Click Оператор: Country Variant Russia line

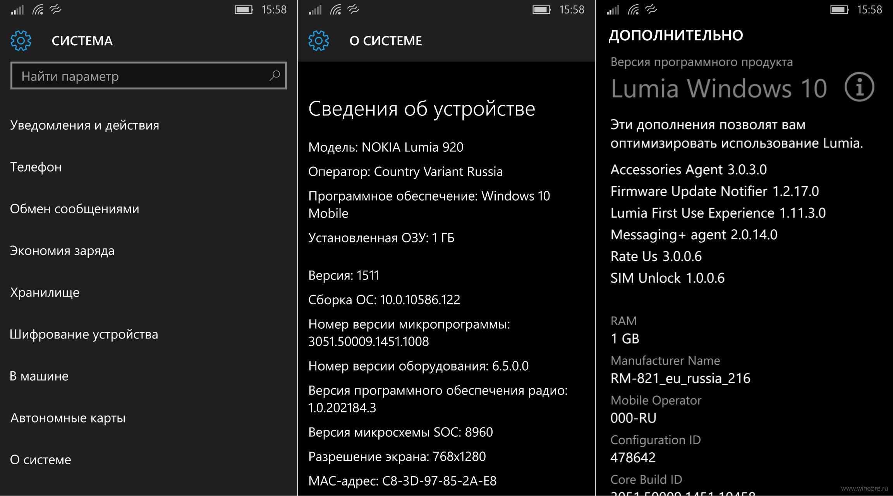405,172
